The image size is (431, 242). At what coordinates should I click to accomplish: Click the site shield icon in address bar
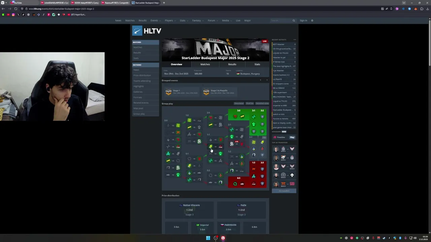[22, 9]
